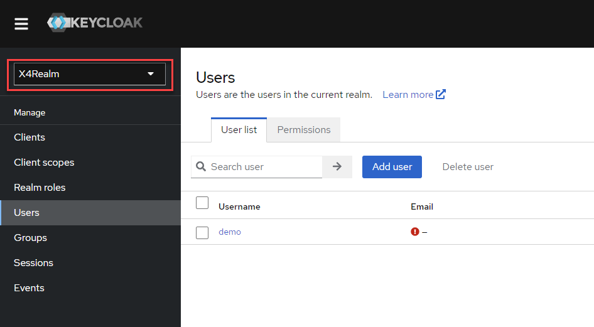Select the User list tab
The image size is (594, 327).
coord(239,130)
